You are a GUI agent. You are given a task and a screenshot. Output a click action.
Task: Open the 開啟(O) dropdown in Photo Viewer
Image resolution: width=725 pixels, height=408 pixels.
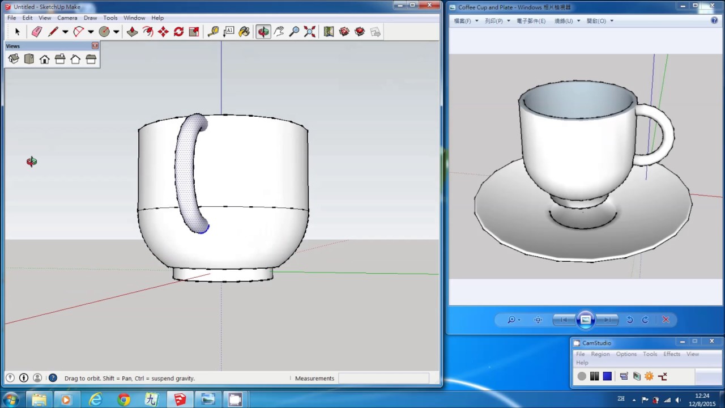(600, 21)
